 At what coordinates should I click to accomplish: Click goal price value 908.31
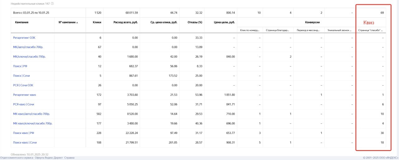click(231, 142)
